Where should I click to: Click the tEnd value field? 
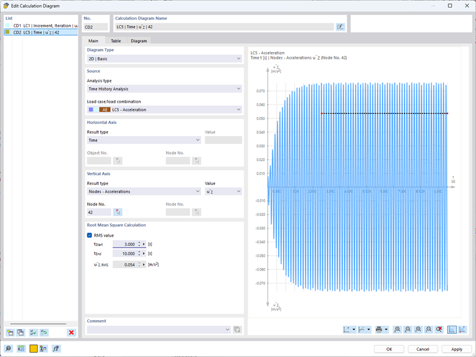coord(125,254)
